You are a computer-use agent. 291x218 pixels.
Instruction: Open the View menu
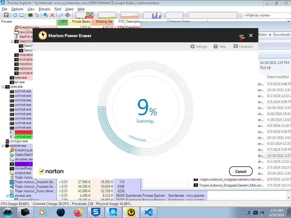pos(31,9)
